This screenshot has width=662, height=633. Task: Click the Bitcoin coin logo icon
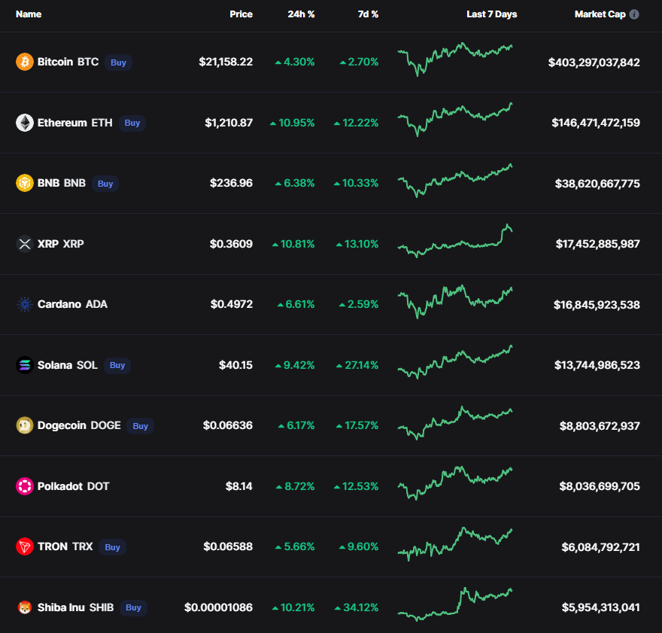click(x=25, y=62)
